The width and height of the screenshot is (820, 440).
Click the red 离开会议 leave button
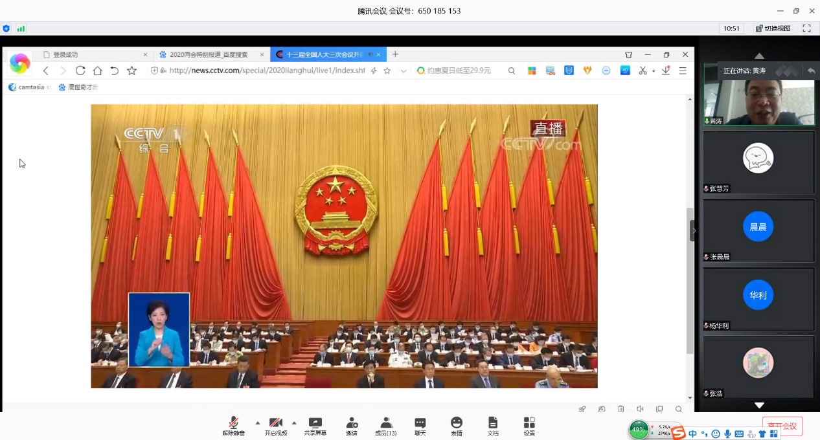coord(782,426)
